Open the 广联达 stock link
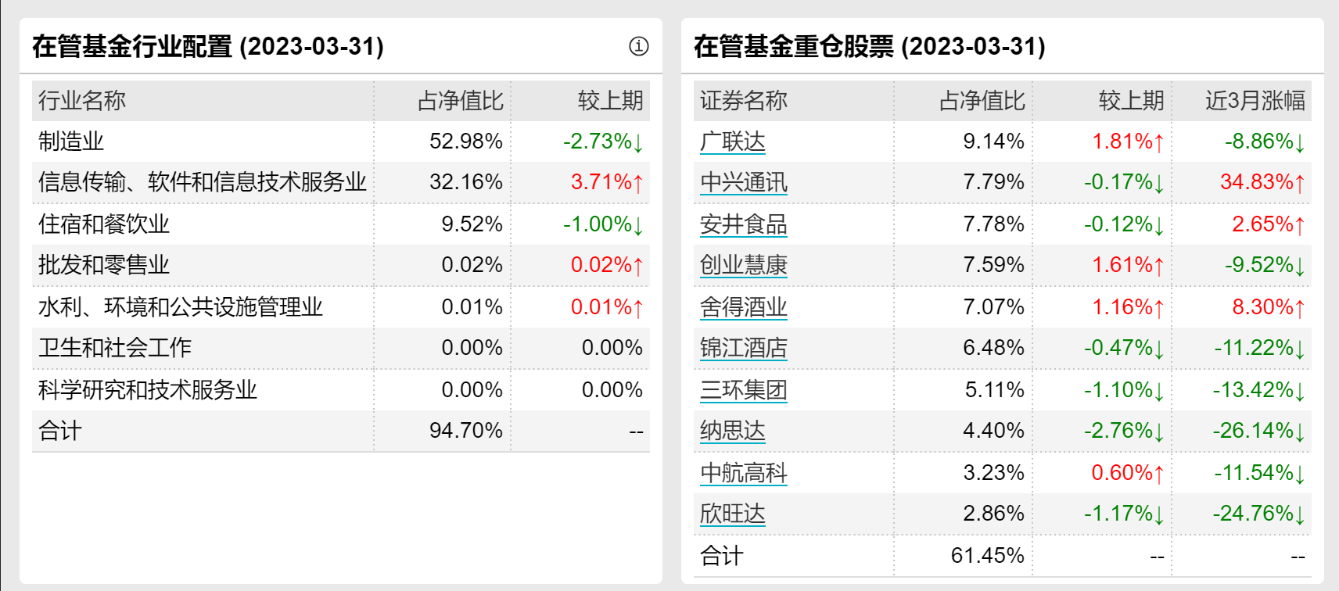Viewport: 1339px width, 591px height. [x=732, y=141]
